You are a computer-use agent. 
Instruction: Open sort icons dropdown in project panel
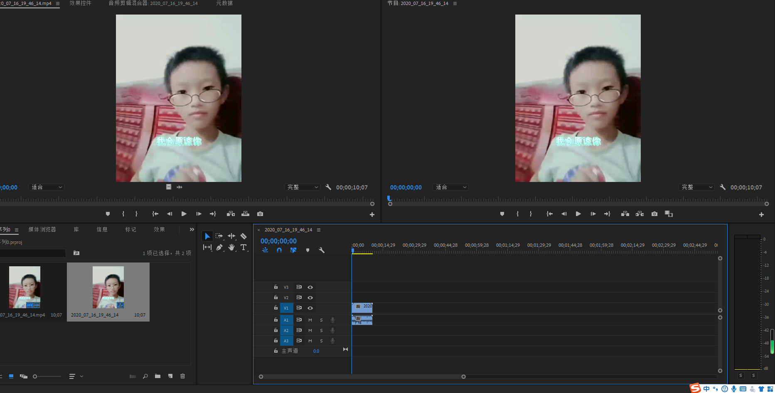pos(76,376)
